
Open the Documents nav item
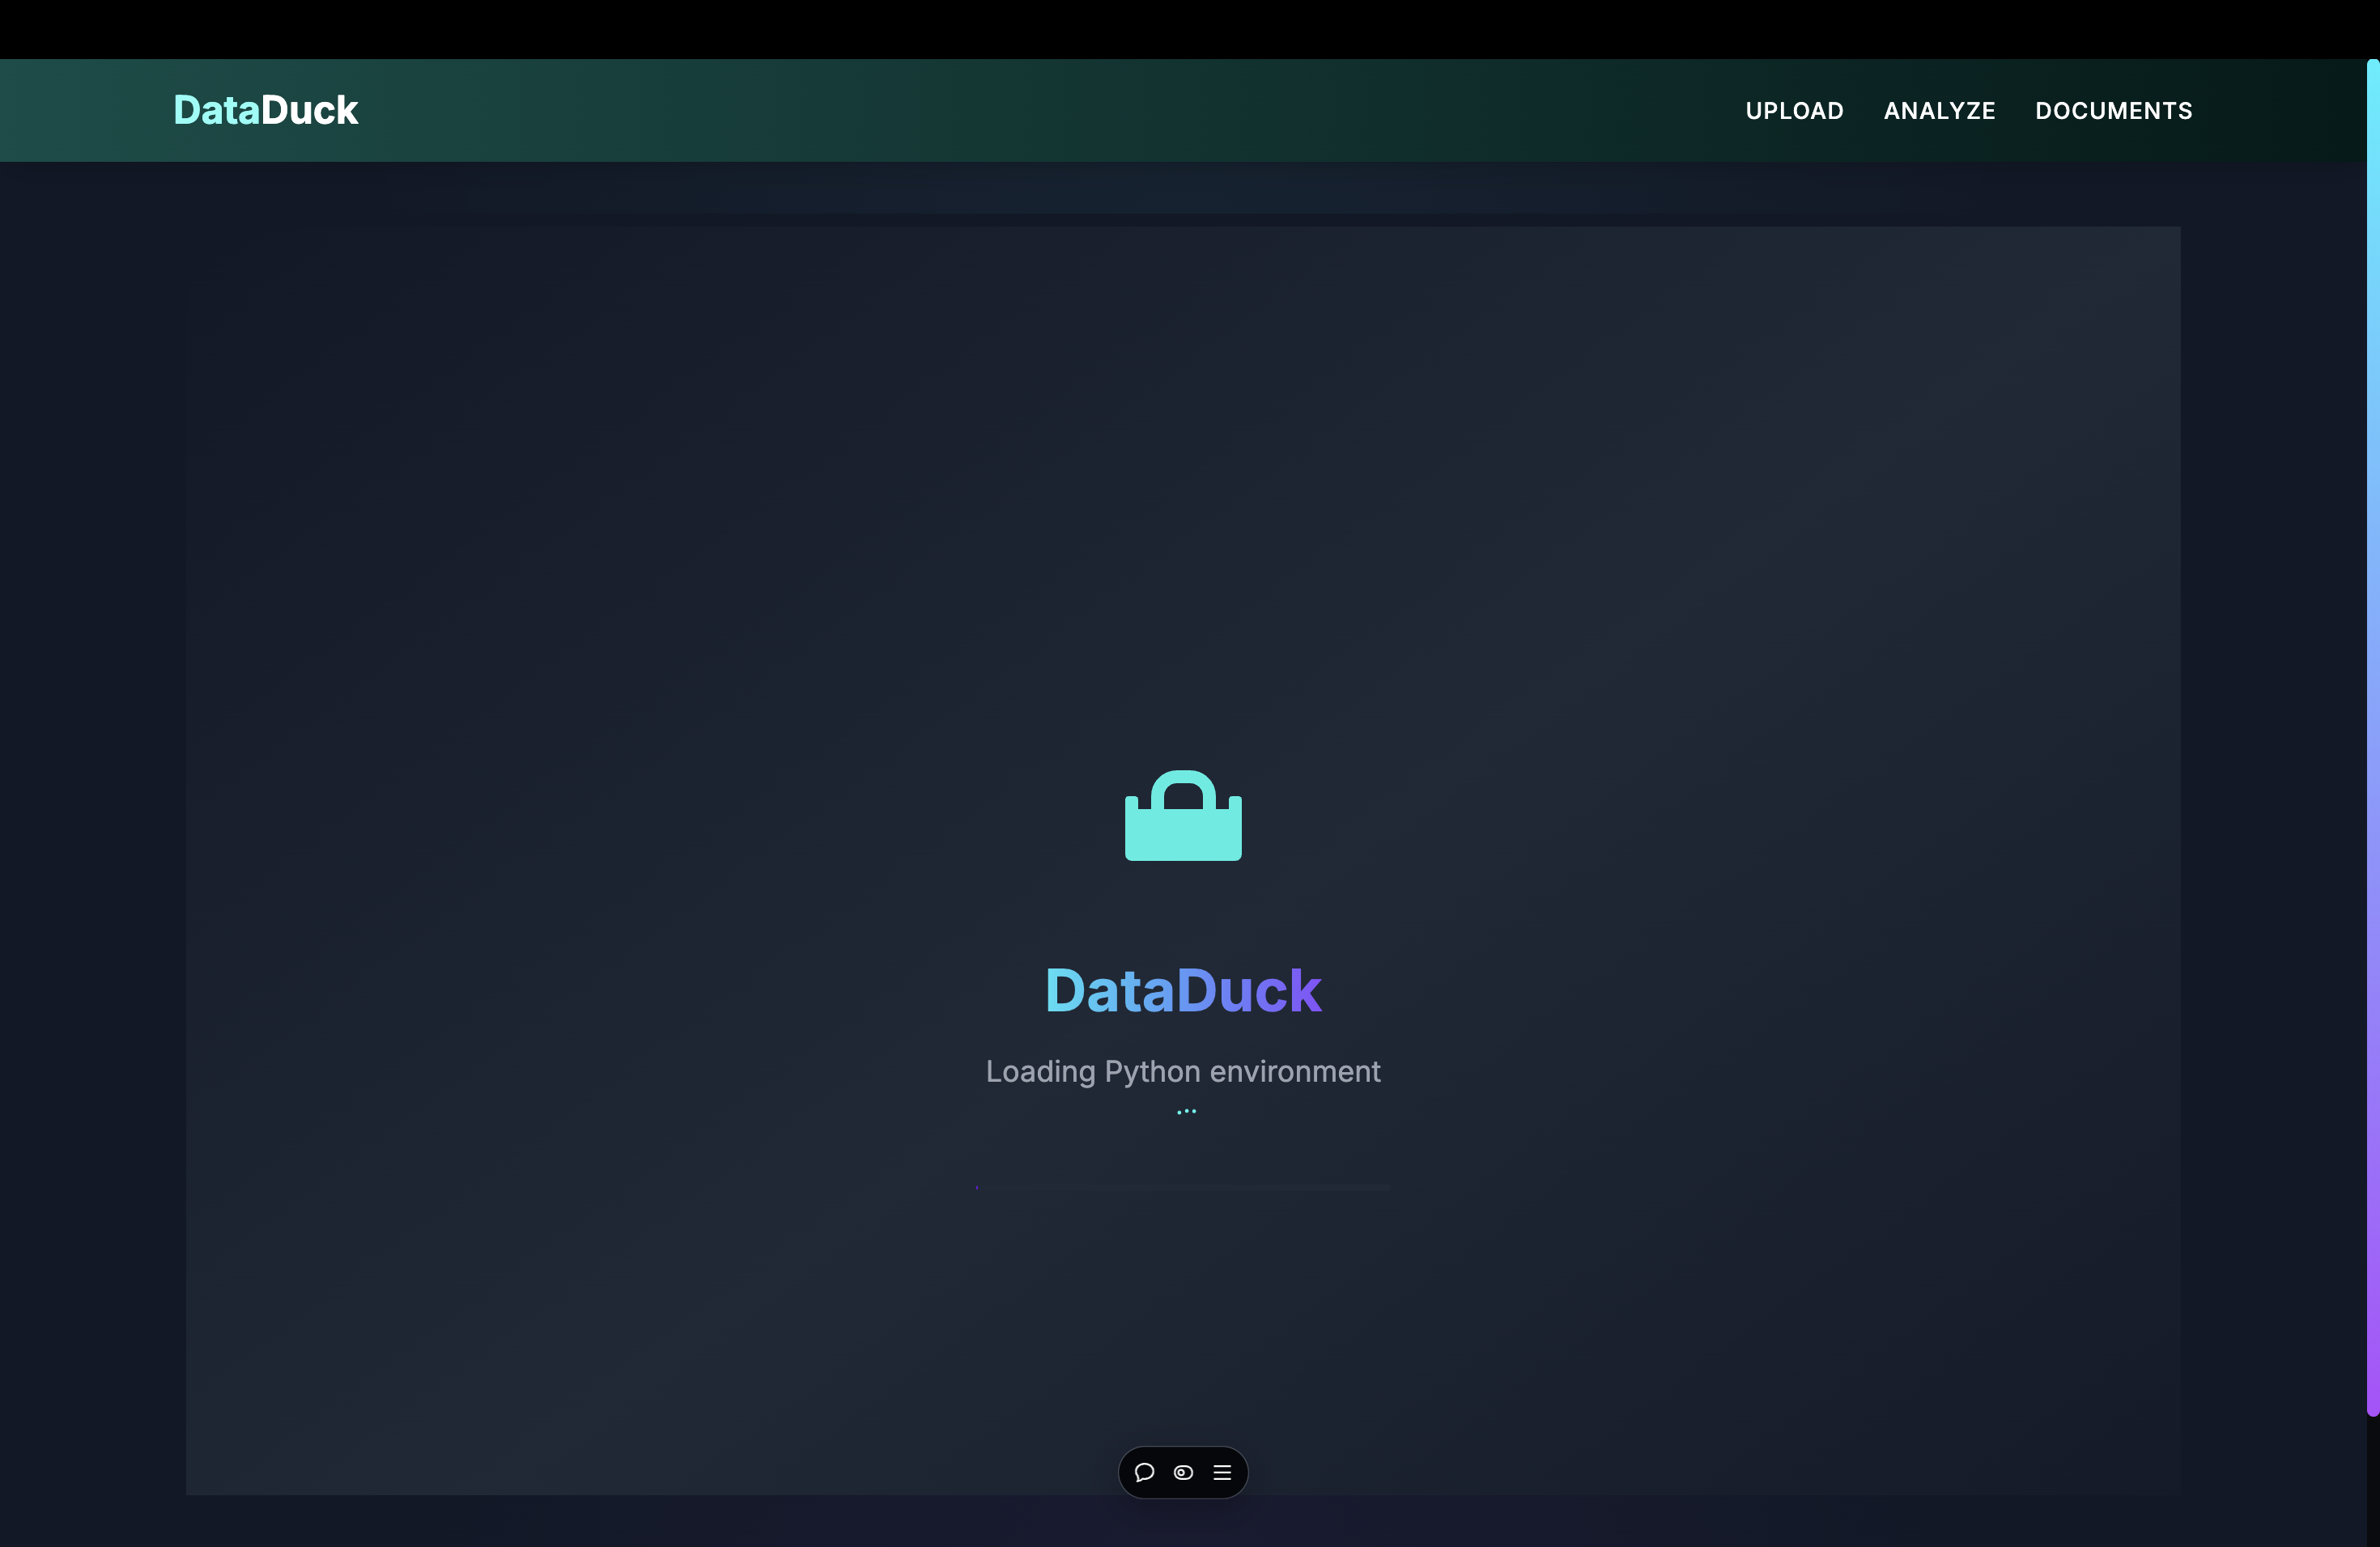click(x=2113, y=111)
